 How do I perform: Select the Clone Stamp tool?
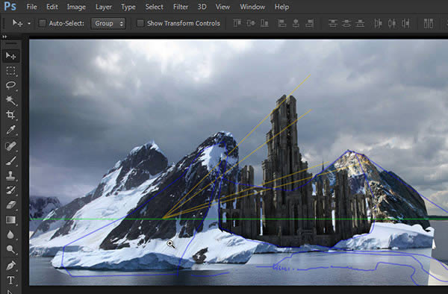pos(11,175)
